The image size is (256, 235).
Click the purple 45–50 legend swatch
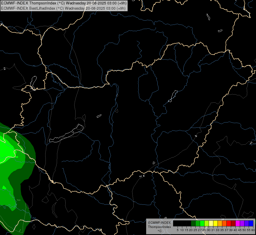242,223
